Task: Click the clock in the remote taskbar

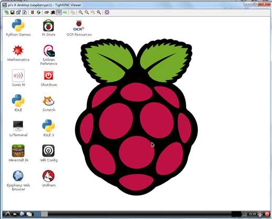Action: click(x=252, y=214)
